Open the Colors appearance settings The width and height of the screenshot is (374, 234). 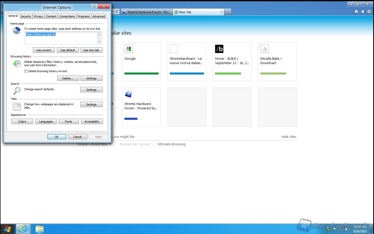click(22, 122)
